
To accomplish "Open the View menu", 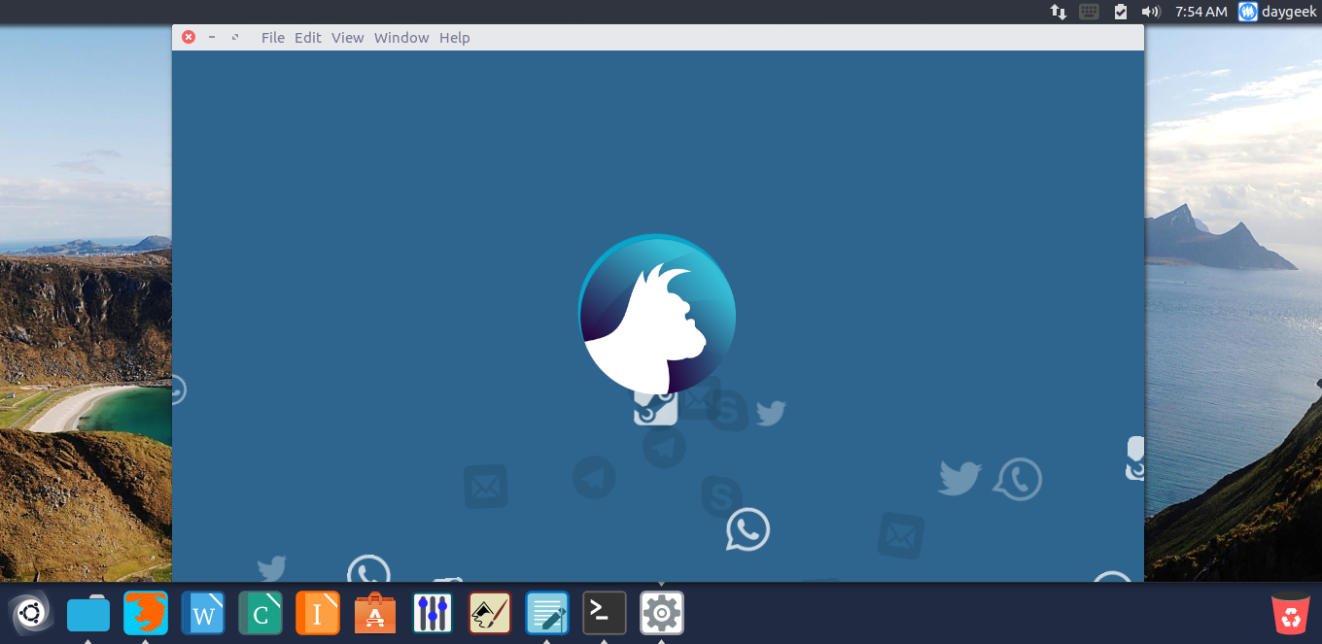I will [x=347, y=38].
